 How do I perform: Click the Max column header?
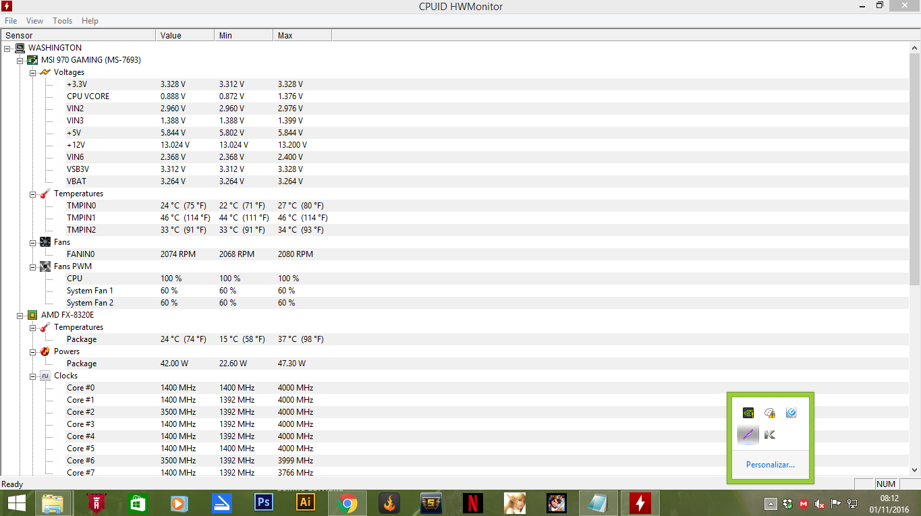pos(302,35)
